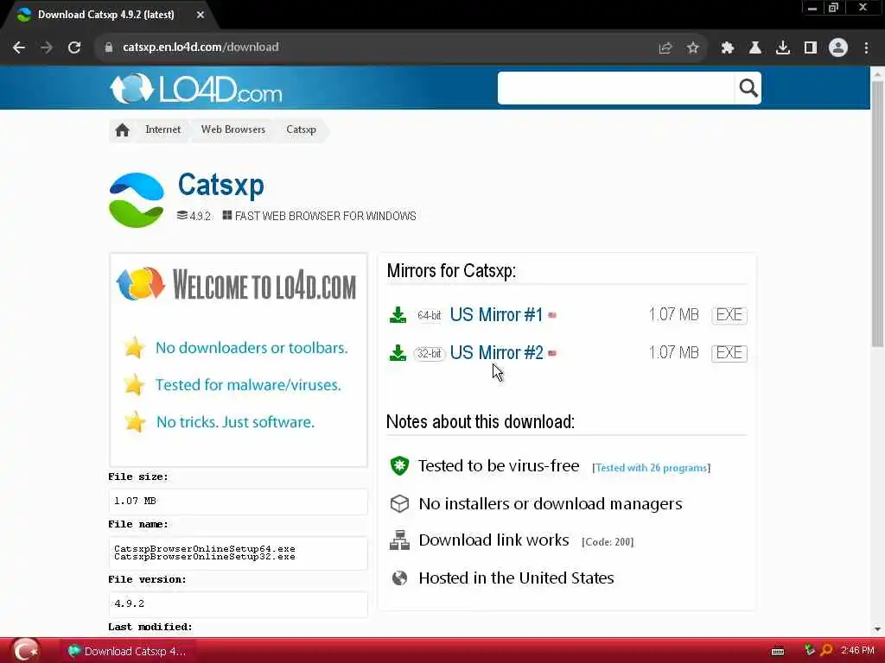Screen dimensions: 885x663
Task: Open the browser downloads icon
Action: tap(783, 48)
